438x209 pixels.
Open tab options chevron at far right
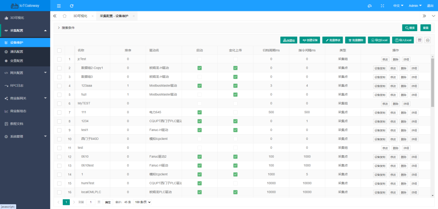click(x=433, y=16)
